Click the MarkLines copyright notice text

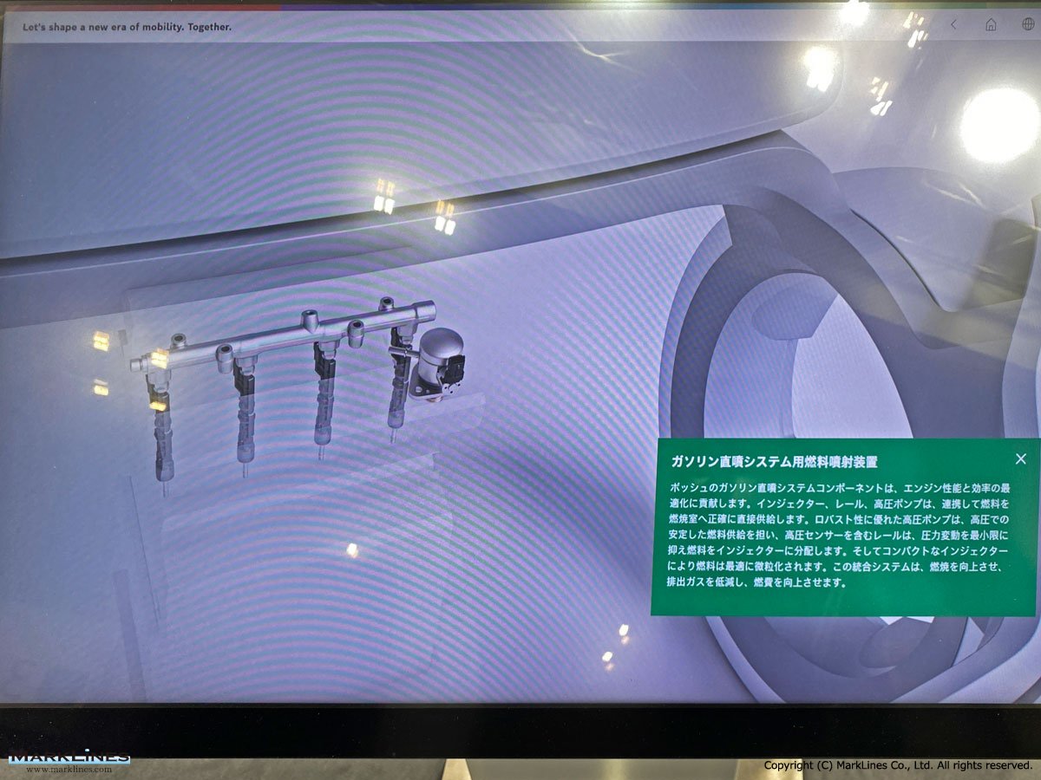click(897, 765)
